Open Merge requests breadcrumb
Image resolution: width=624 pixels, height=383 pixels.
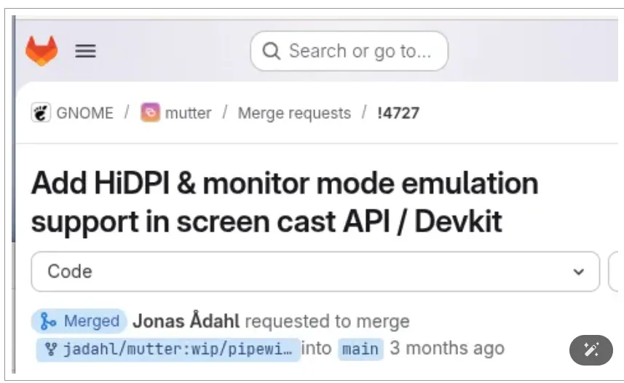(x=294, y=113)
